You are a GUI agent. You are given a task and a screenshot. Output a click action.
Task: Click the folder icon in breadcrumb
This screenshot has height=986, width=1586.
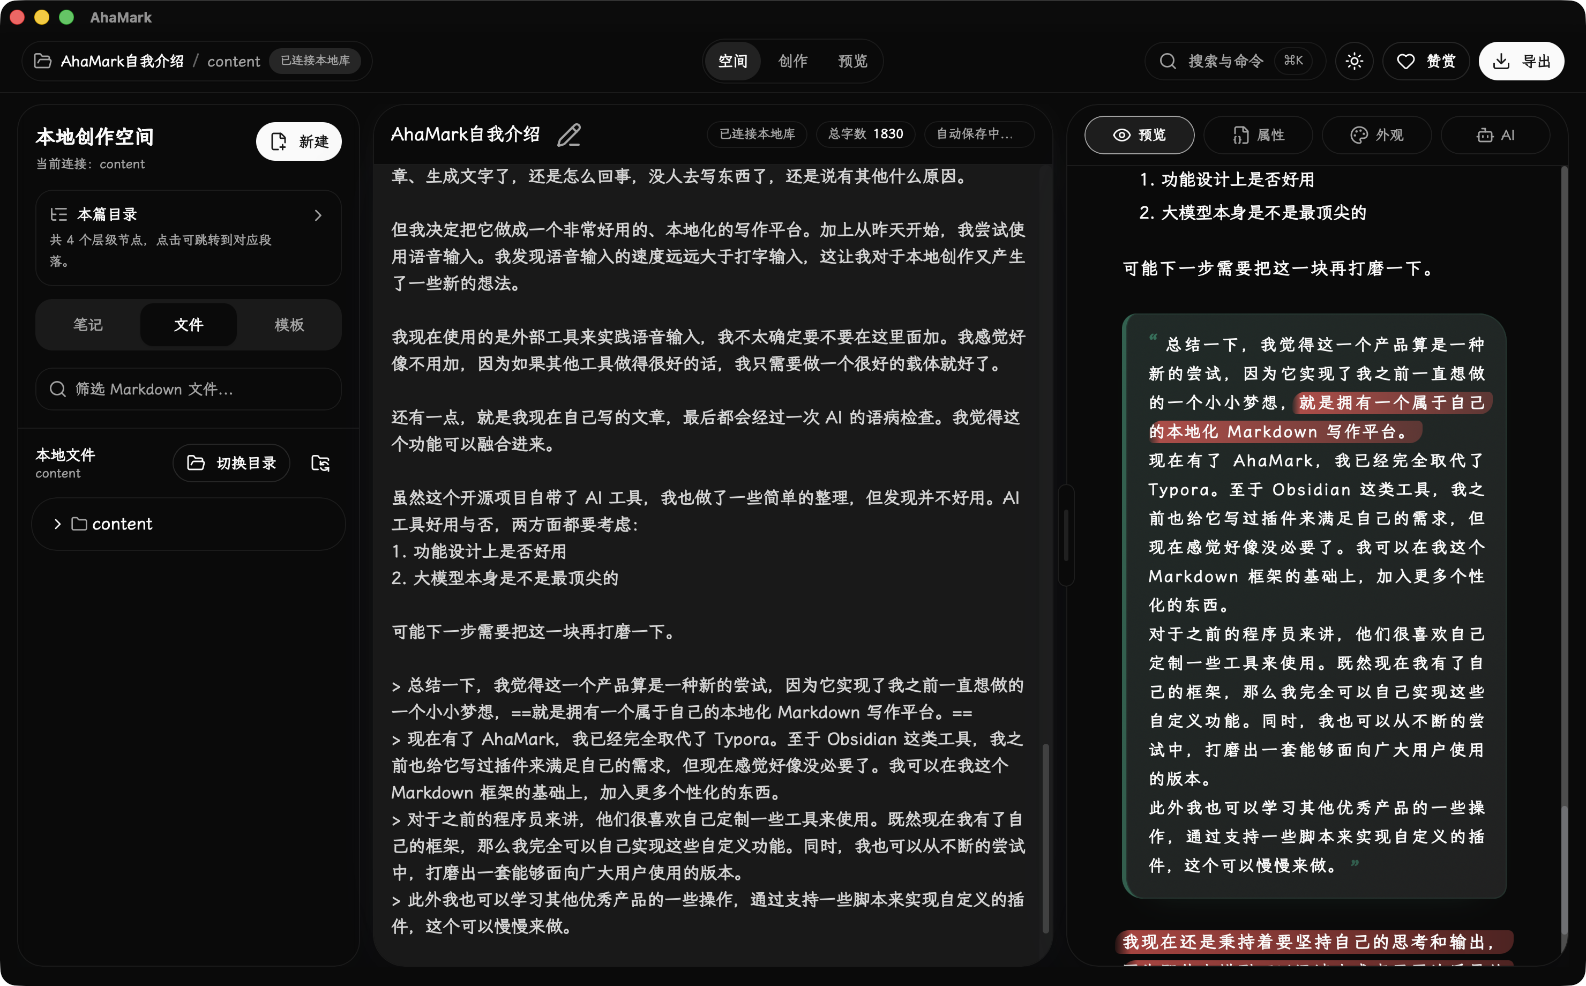[x=43, y=61]
